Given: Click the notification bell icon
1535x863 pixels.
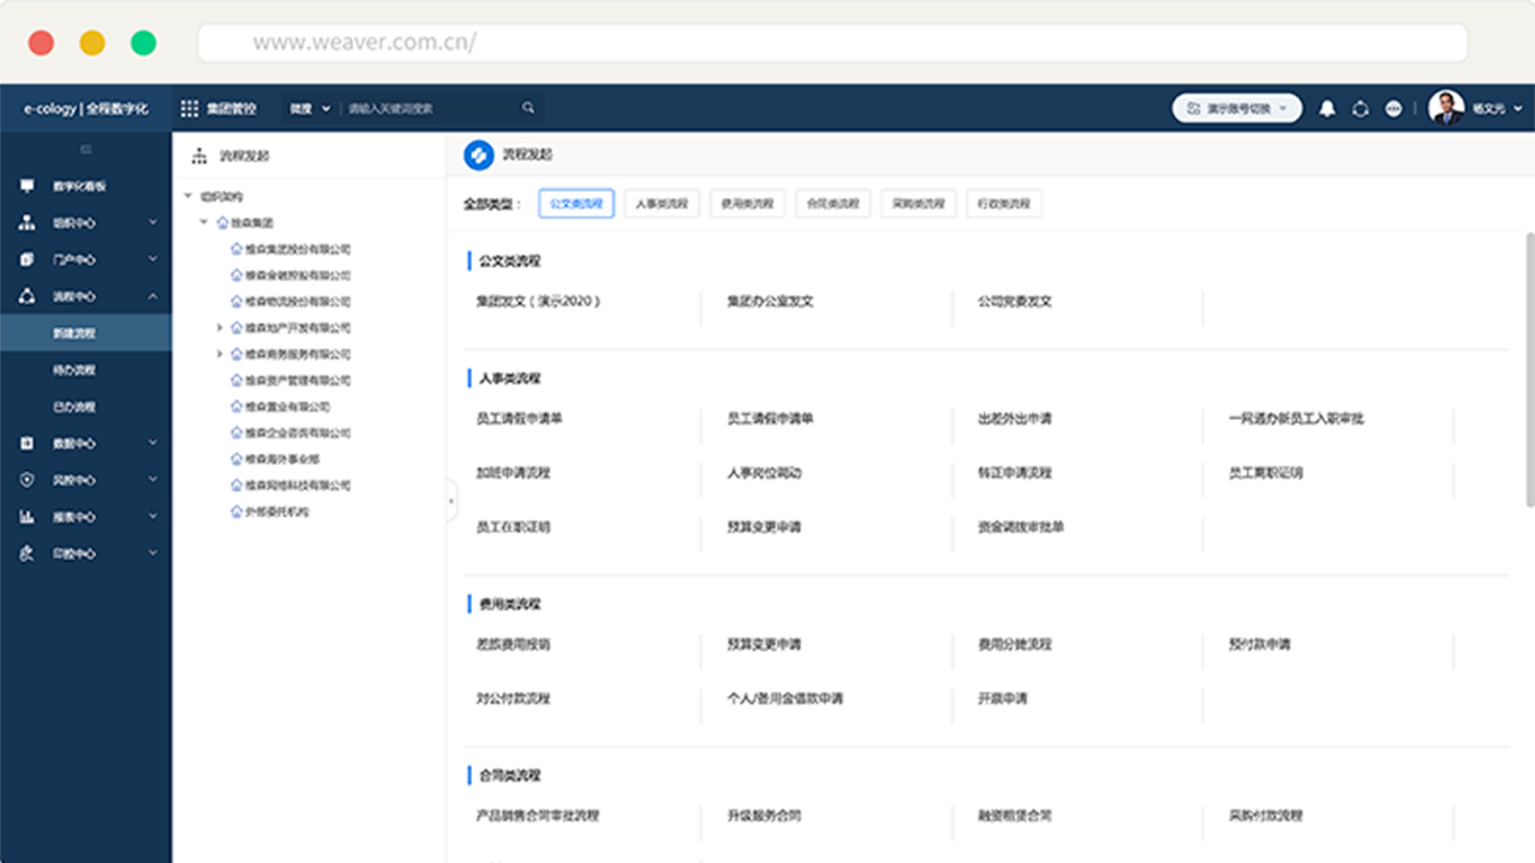Looking at the screenshot, I should point(1327,108).
